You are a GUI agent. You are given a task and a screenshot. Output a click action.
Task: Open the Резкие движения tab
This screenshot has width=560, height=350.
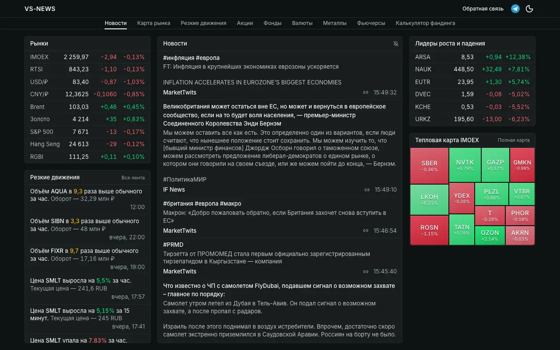[x=203, y=23]
